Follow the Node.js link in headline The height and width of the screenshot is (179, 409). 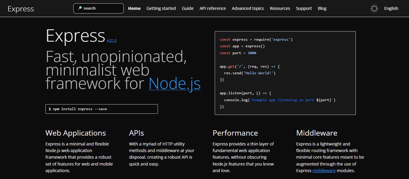[174, 84]
